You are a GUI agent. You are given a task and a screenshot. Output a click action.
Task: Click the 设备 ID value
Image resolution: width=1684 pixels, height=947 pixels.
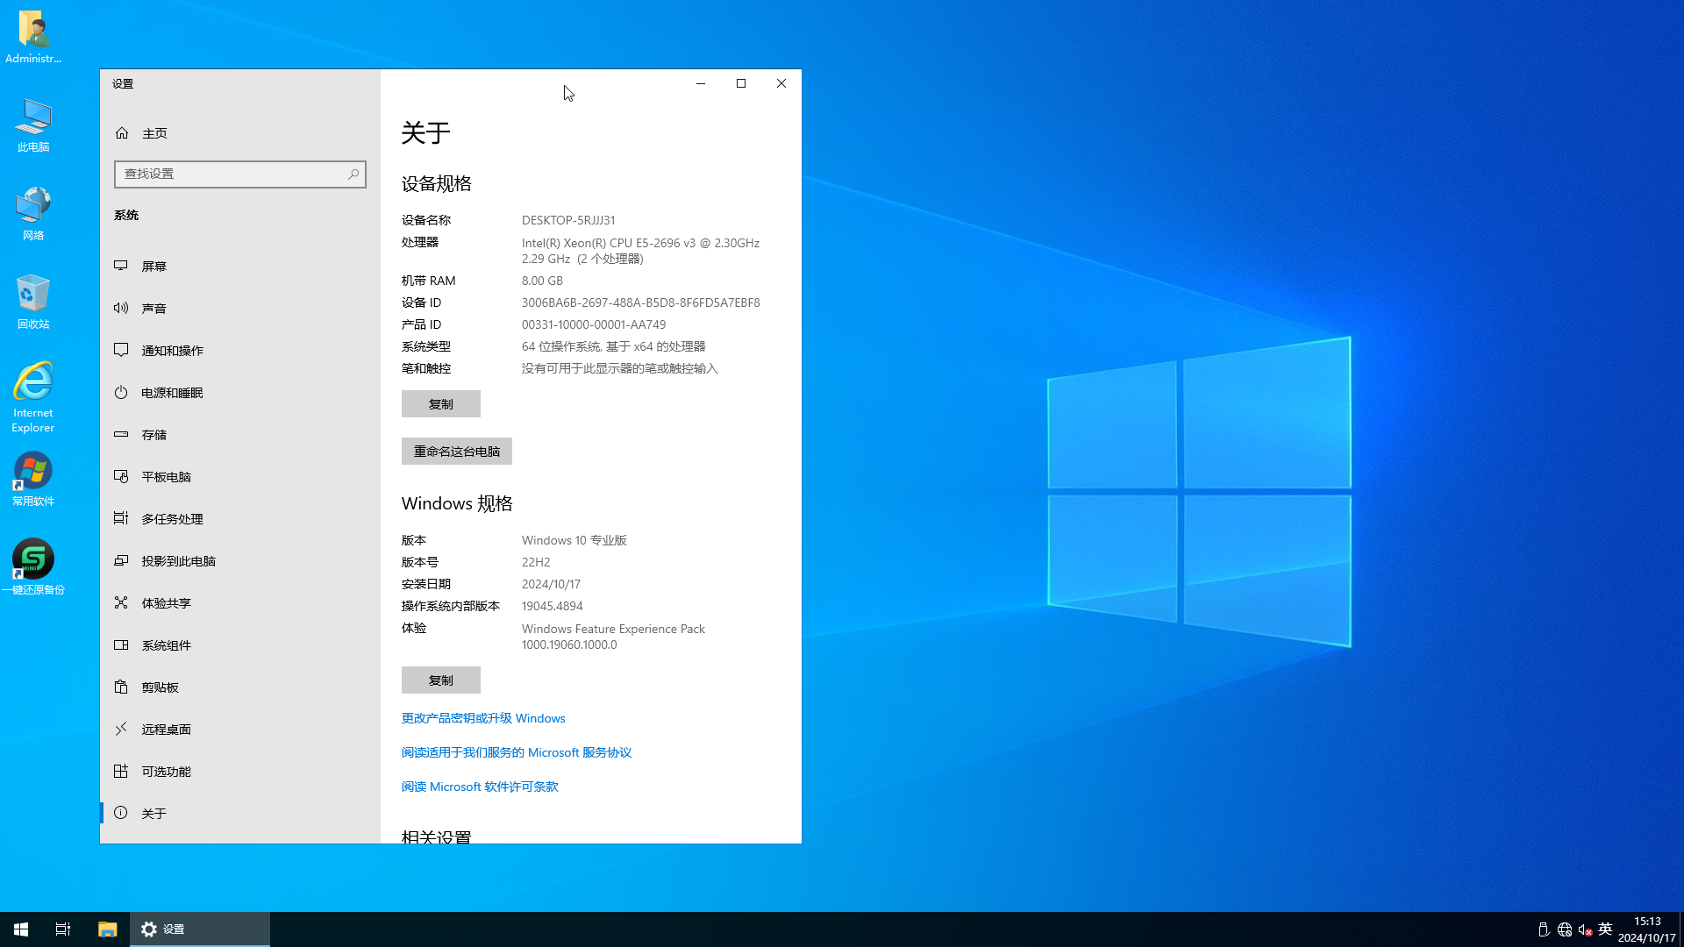641,303
